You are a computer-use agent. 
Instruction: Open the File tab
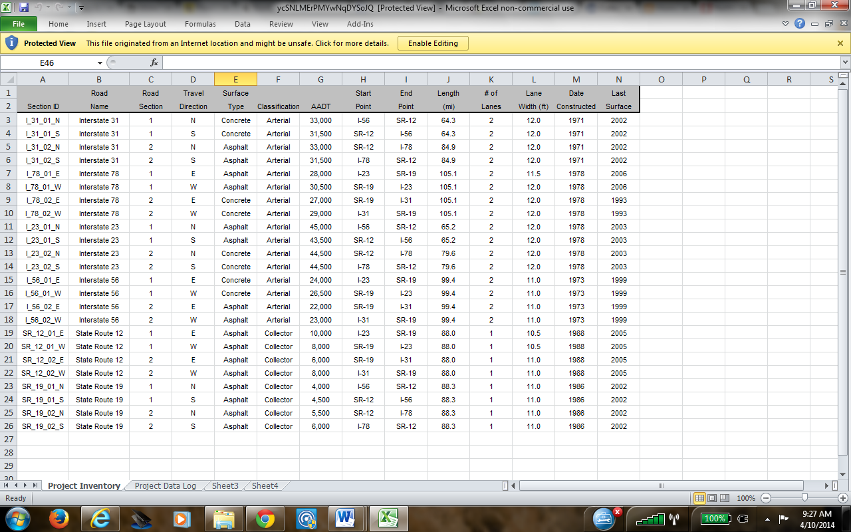click(19, 24)
